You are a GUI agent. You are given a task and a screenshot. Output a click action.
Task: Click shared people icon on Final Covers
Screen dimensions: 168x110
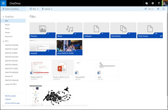click(x=161, y=36)
